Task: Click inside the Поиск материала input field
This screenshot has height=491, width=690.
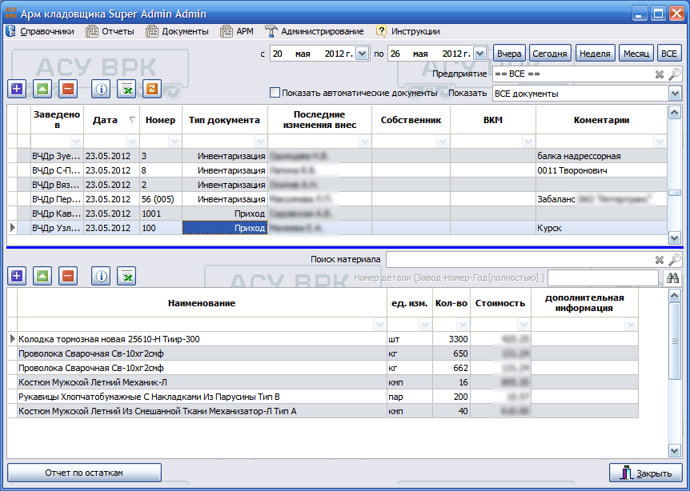Action: pyautogui.click(x=520, y=260)
